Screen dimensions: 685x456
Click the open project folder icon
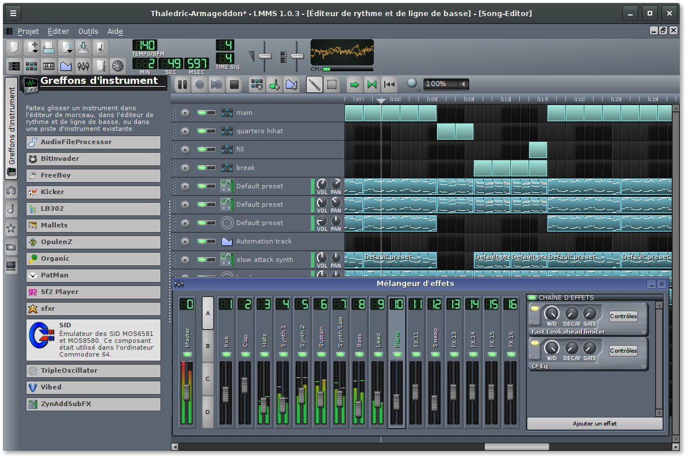tap(49, 47)
